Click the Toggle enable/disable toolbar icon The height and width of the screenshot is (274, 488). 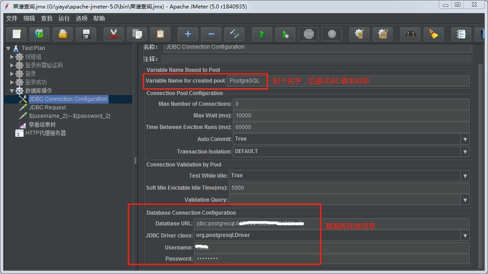(x=234, y=34)
